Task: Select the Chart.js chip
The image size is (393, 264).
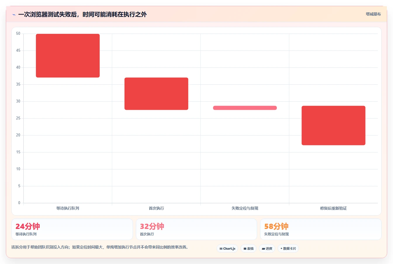Action: 227,249
